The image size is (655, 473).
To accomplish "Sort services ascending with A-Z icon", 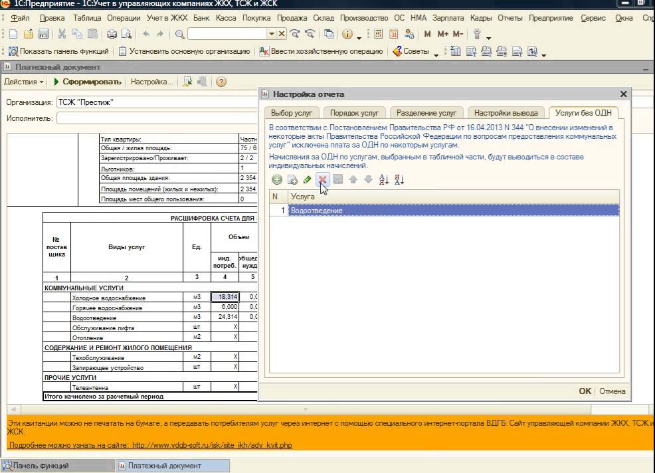I will pos(383,179).
